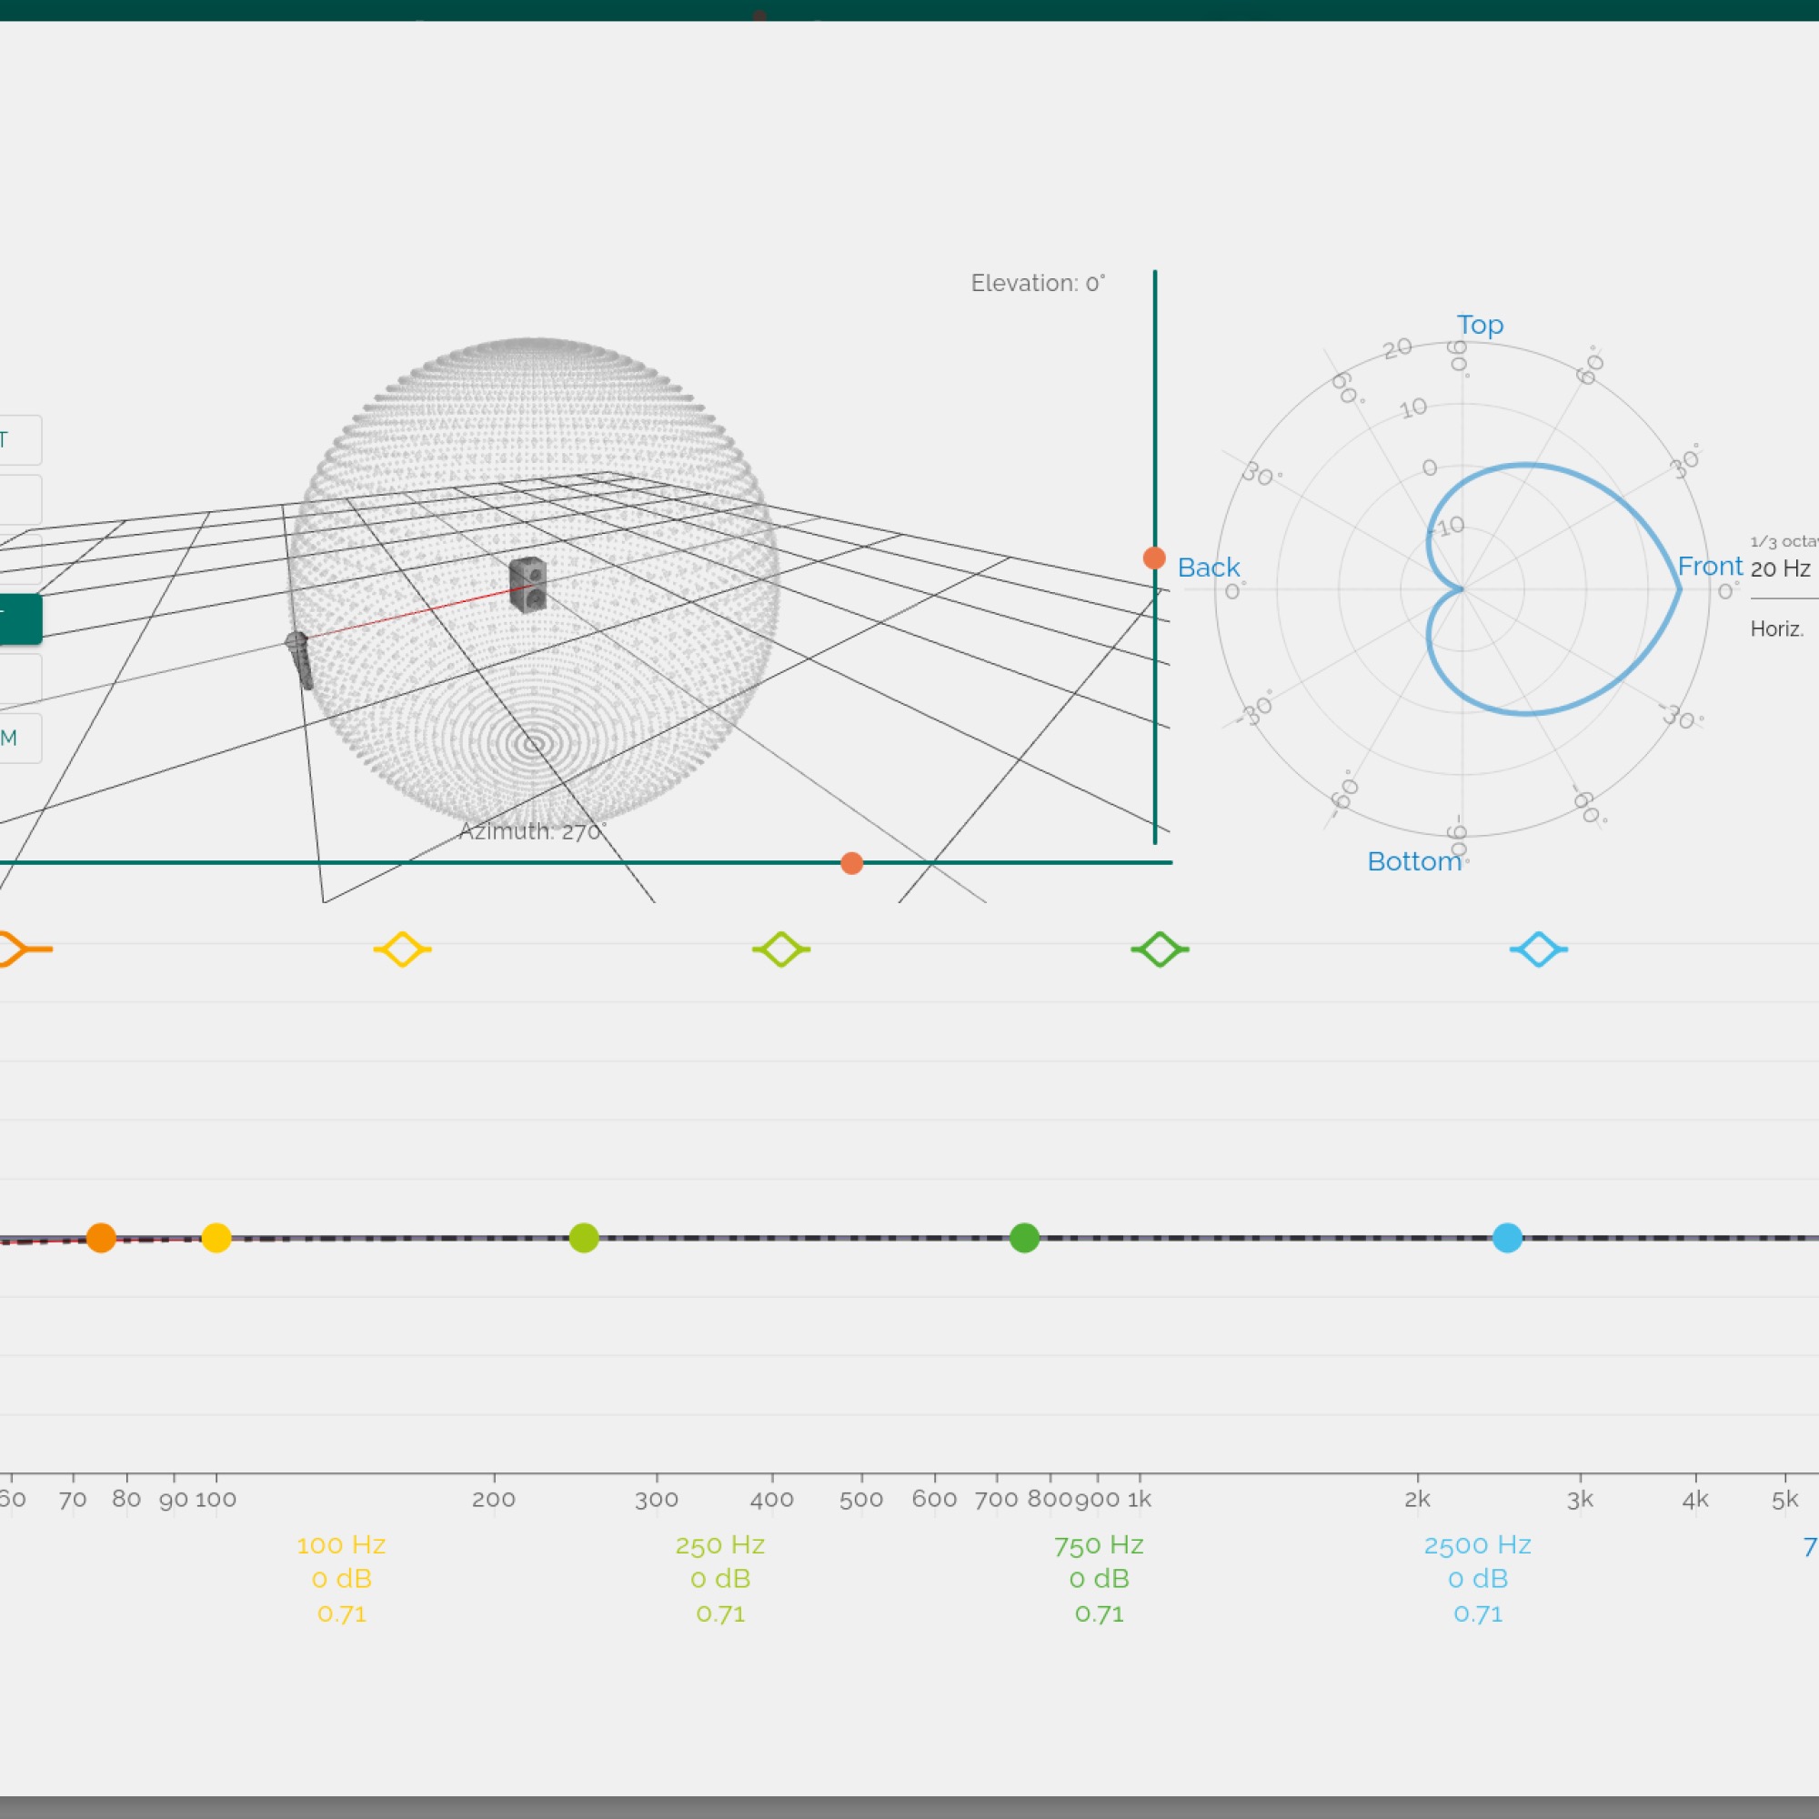This screenshot has height=1819, width=1819.
Task: Click the Elevation slider's orange handle
Action: [x=1154, y=558]
